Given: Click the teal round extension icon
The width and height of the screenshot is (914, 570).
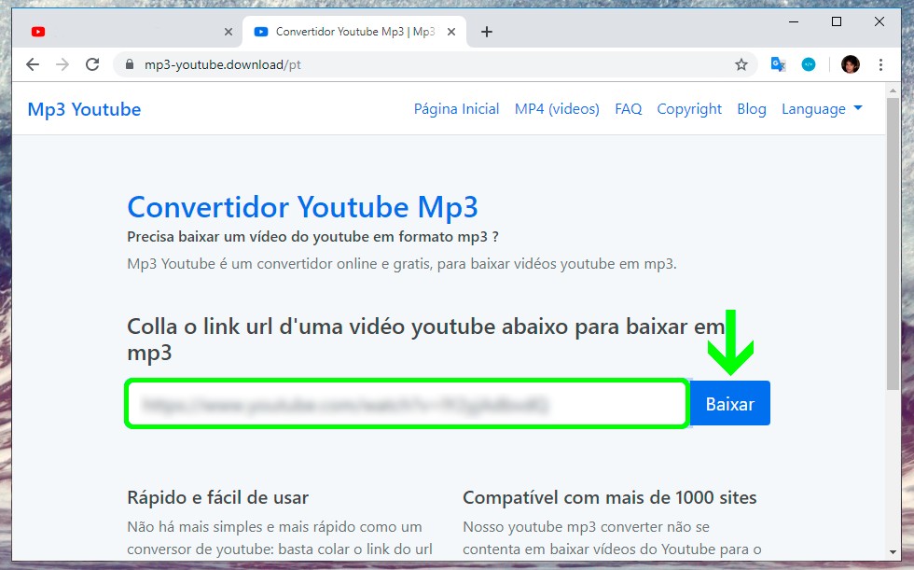Looking at the screenshot, I should [809, 64].
